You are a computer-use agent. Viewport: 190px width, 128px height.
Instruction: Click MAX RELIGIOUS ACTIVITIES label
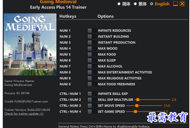point(120,78)
